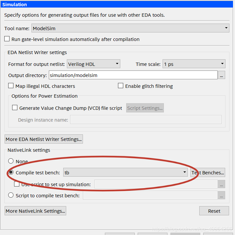235x235 pixels.
Task: Browse for the output directory with ellipsis button
Action: [x=221, y=75]
